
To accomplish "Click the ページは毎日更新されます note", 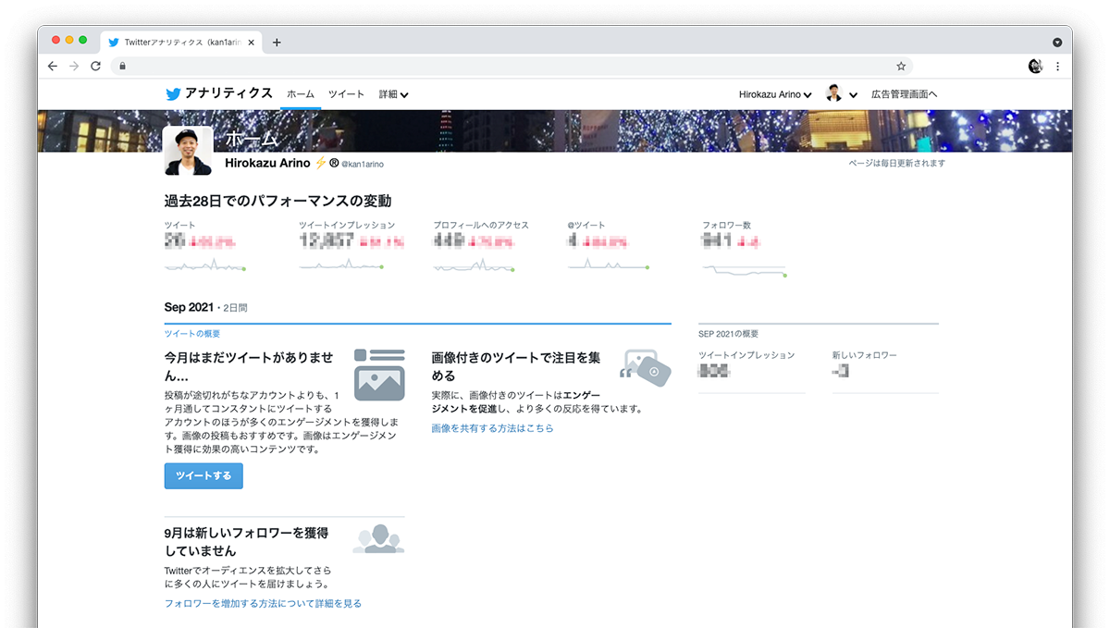I will coord(897,163).
